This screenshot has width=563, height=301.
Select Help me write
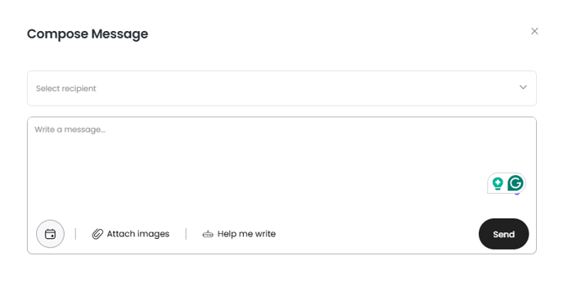(239, 234)
